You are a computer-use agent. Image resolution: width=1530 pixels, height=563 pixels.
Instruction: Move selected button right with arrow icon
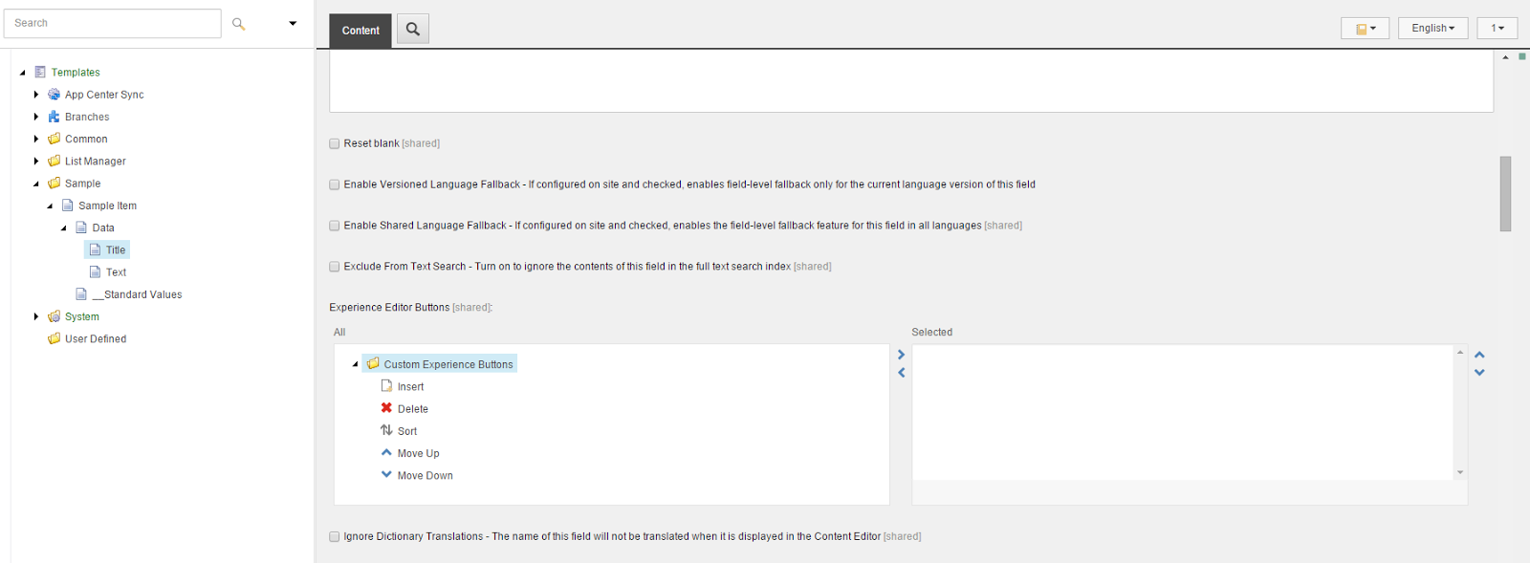[x=901, y=355]
